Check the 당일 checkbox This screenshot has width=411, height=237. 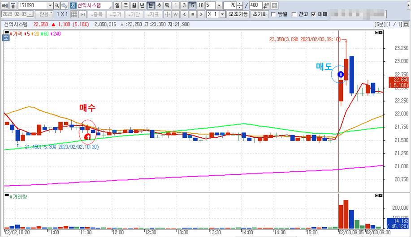pyautogui.click(x=273, y=14)
